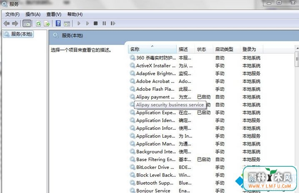The width and height of the screenshot is (299, 193).
Task: Sort by the 登录为 column header
Action: point(252,49)
